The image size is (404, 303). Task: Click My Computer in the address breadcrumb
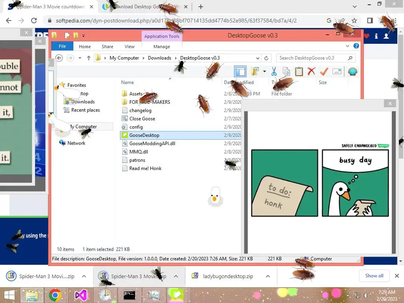click(x=124, y=58)
